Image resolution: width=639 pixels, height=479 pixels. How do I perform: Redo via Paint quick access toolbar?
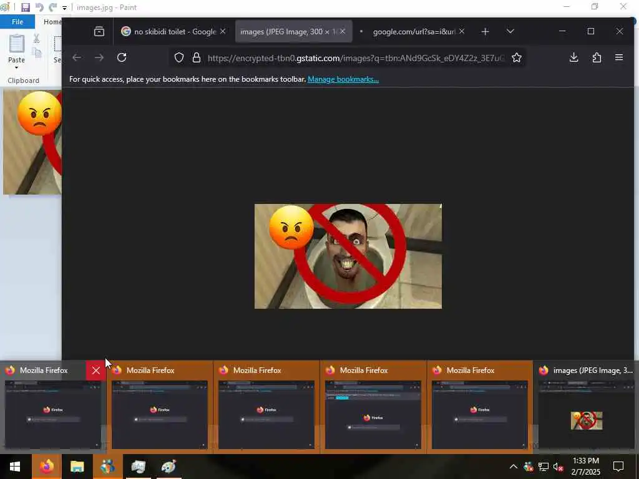click(52, 7)
